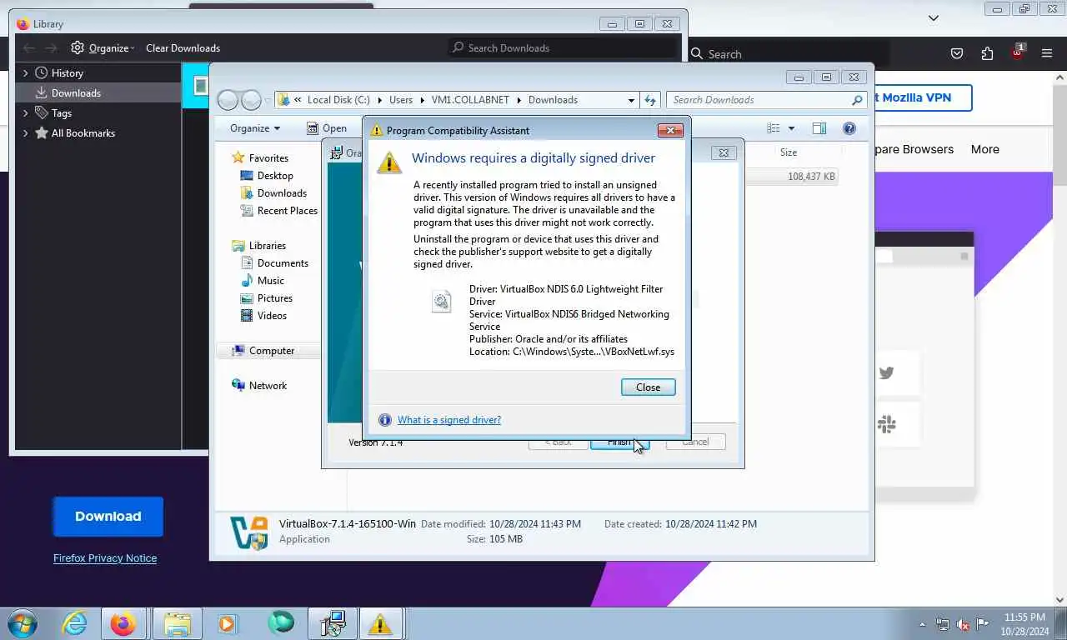
Task: Click Explorer forward navigation arrow
Action: click(x=251, y=100)
